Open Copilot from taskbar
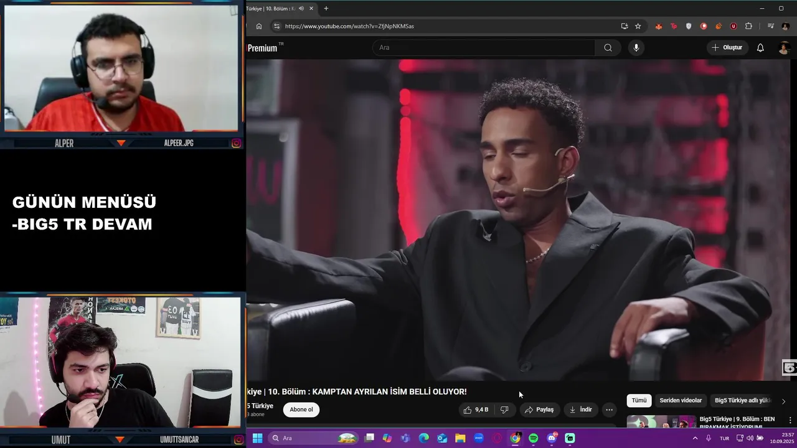Screen dimensions: 797x448 click(387, 438)
